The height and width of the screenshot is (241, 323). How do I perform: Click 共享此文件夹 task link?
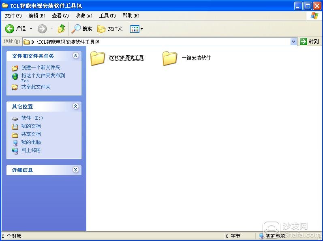(36, 87)
